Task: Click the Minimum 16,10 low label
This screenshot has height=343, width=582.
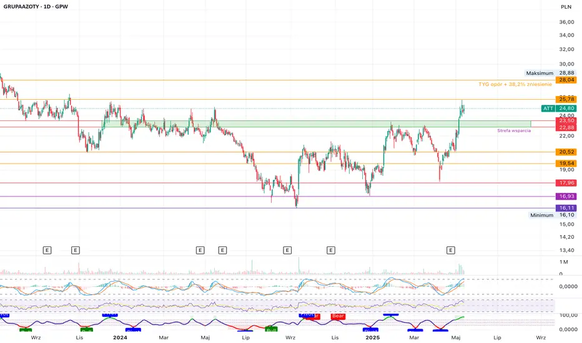Action: [552, 215]
